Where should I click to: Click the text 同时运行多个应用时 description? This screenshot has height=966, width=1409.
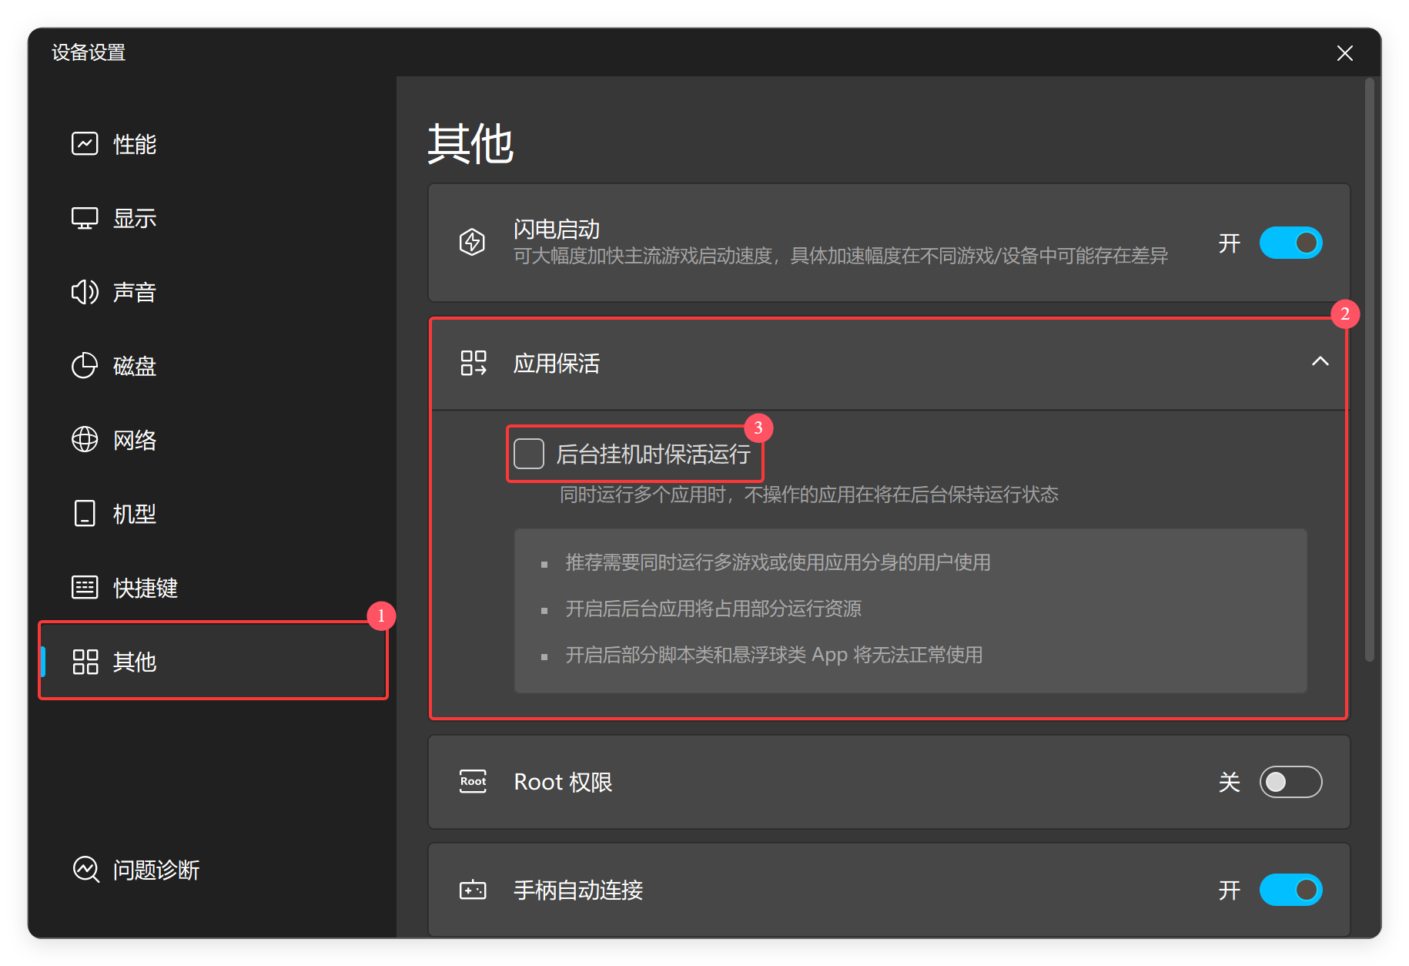(x=809, y=494)
